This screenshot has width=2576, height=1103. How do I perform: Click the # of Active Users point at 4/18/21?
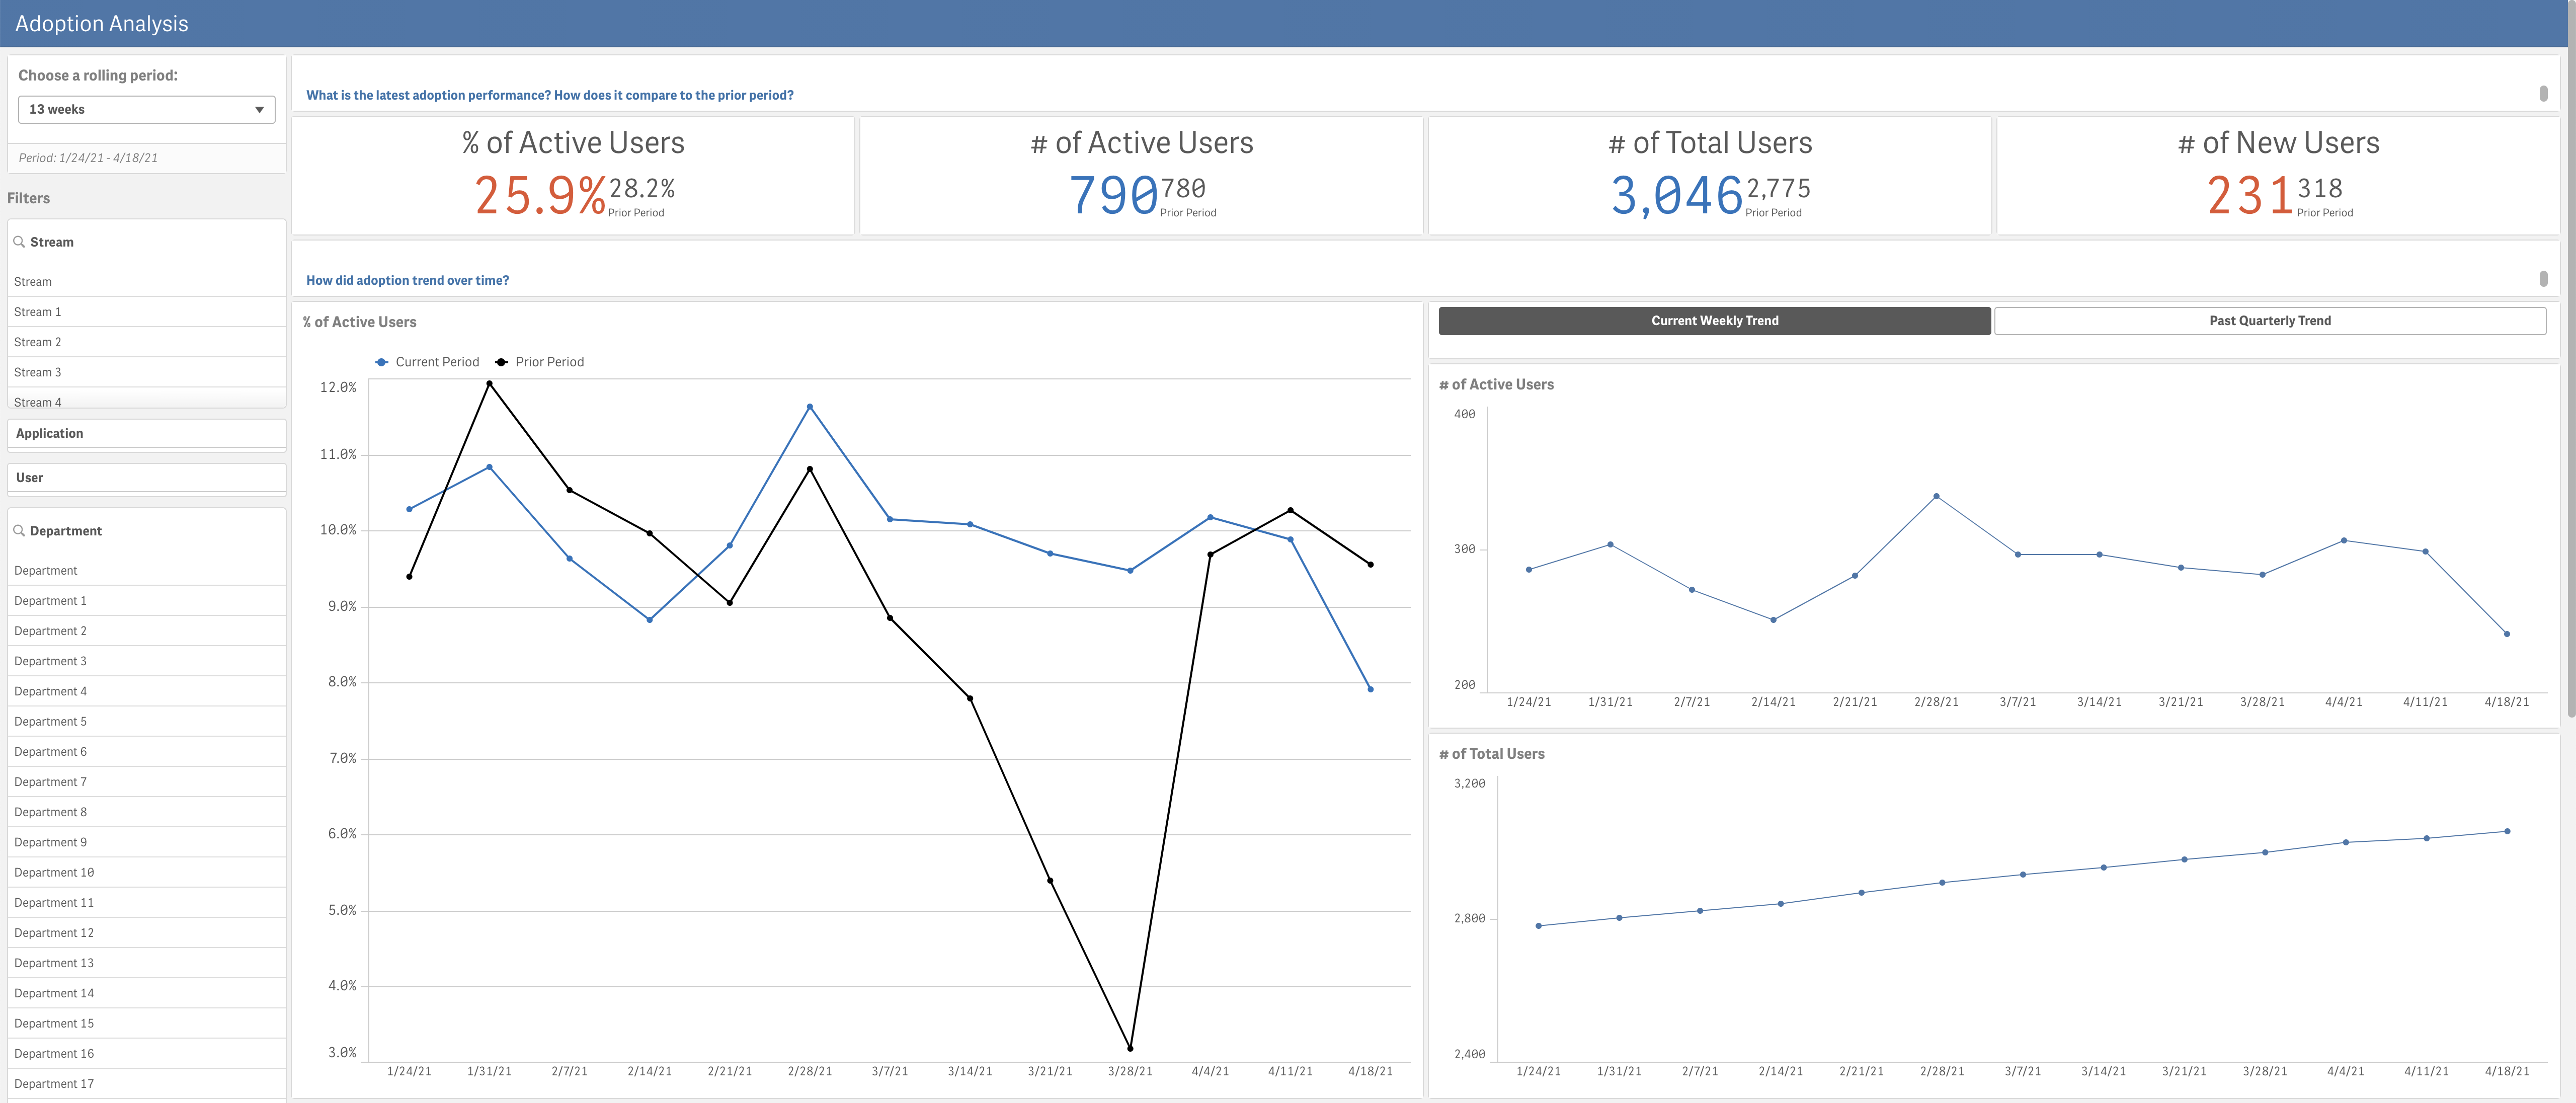(2506, 634)
